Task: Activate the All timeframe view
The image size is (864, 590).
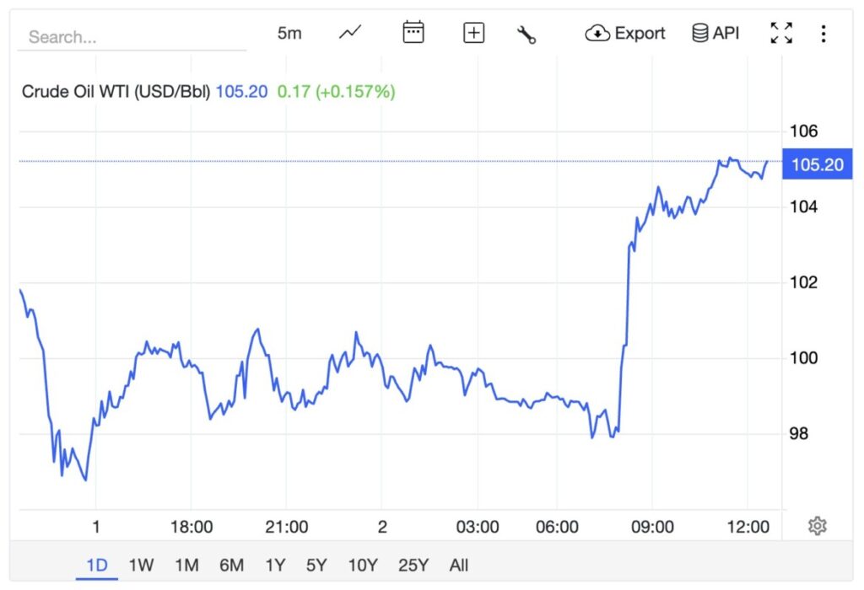Action: coord(457,566)
